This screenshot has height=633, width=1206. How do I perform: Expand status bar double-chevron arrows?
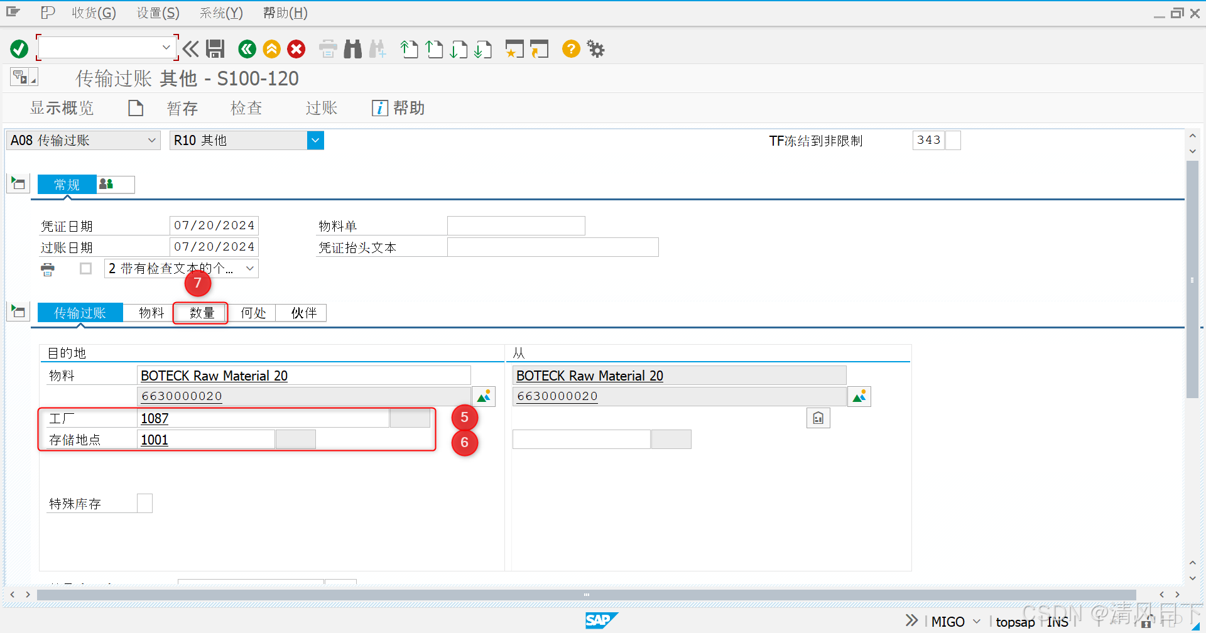(x=911, y=620)
